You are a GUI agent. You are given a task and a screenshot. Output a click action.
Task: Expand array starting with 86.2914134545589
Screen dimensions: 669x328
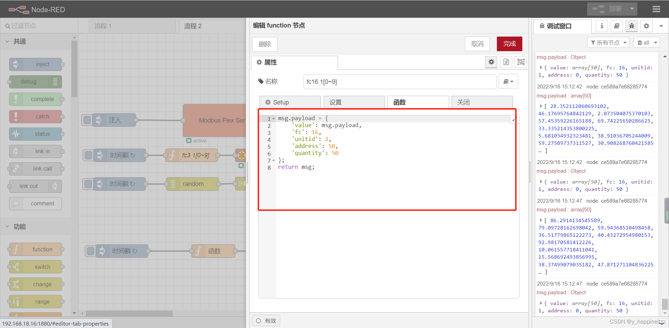pyautogui.click(x=541, y=220)
